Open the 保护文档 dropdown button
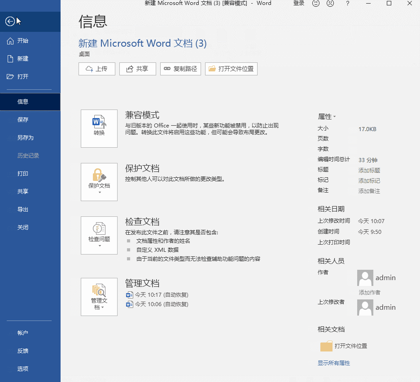 coord(99,182)
